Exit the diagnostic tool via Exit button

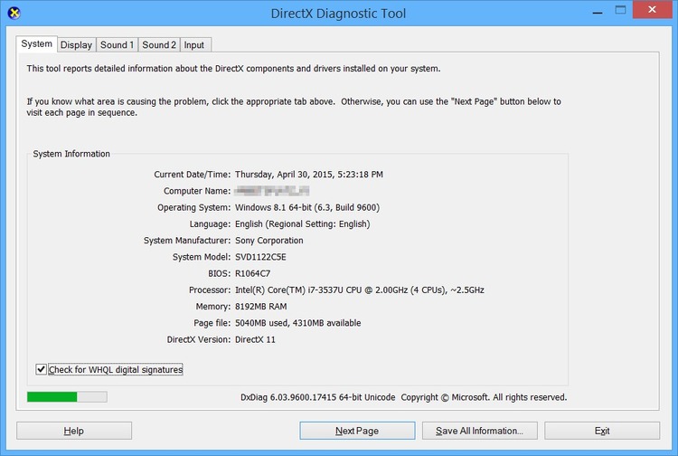pos(602,431)
